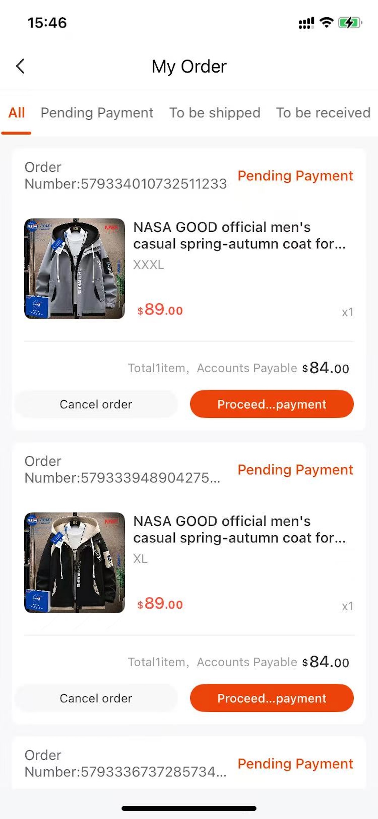Open the XL NASA GOOD coat title

(x=239, y=529)
